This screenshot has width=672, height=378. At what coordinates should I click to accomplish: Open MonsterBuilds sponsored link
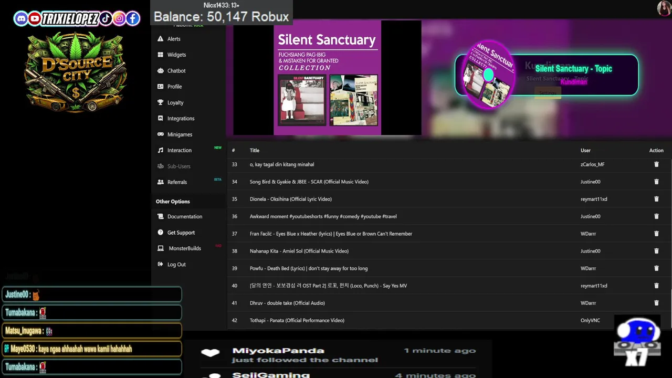[x=185, y=248]
